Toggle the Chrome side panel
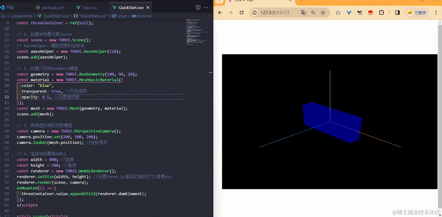442x217 pixels. (x=397, y=13)
